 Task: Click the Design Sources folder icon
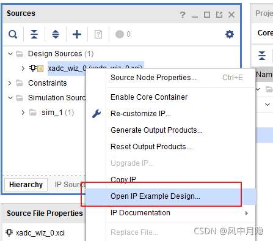pyautogui.click(x=20, y=54)
